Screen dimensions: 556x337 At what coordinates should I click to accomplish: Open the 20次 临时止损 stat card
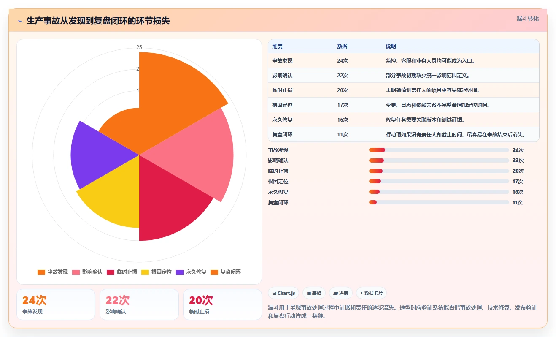point(222,304)
